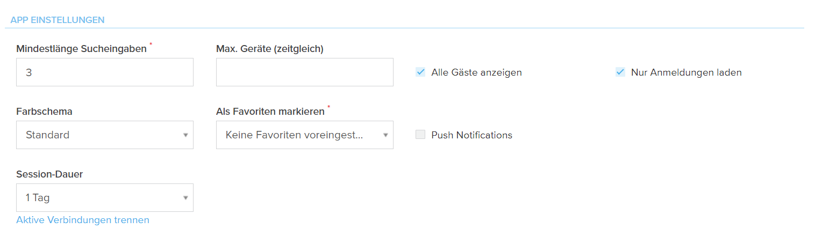This screenshot has height=236, width=815.
Task: Open the Session-Dauer dropdown showing 1 Tag
Action: click(x=105, y=198)
